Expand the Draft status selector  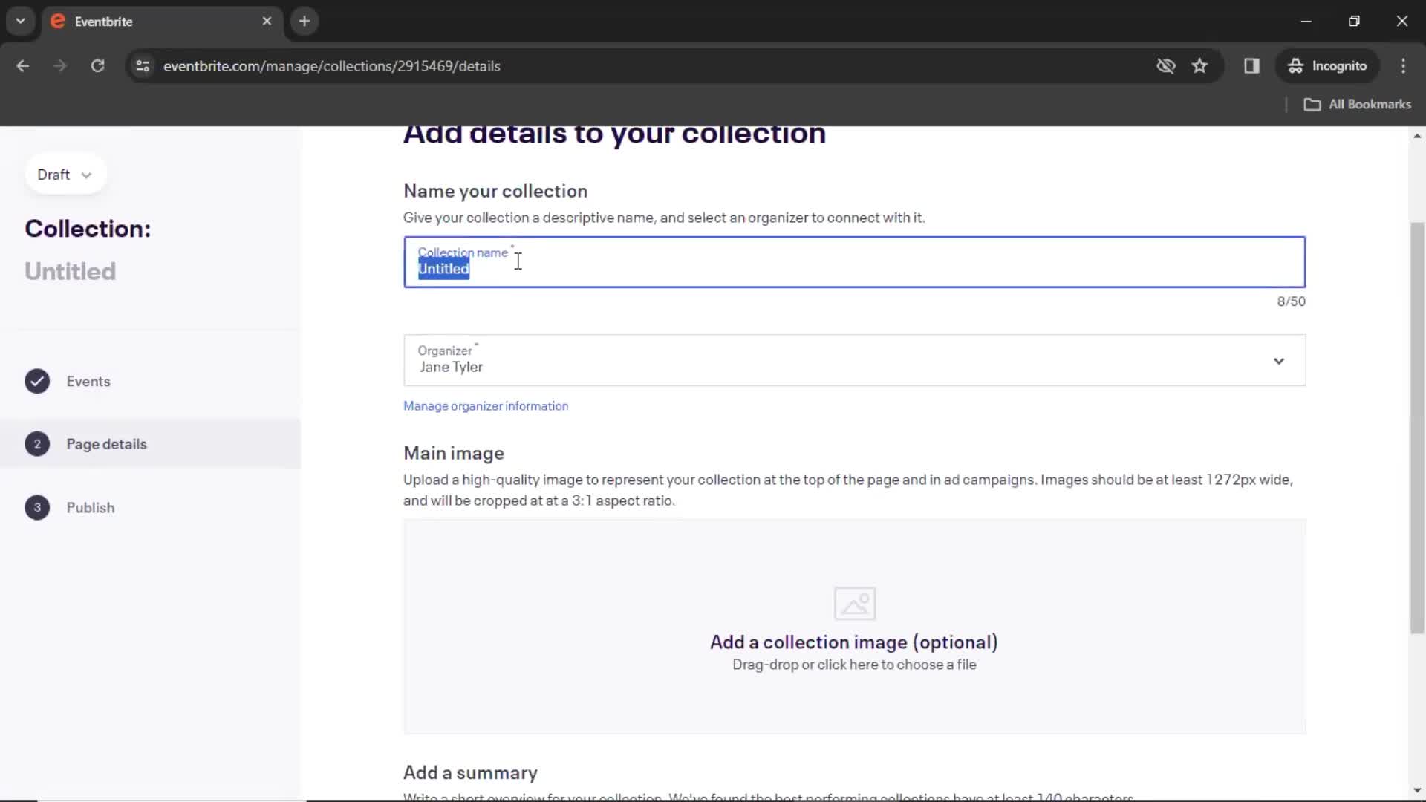click(x=62, y=175)
